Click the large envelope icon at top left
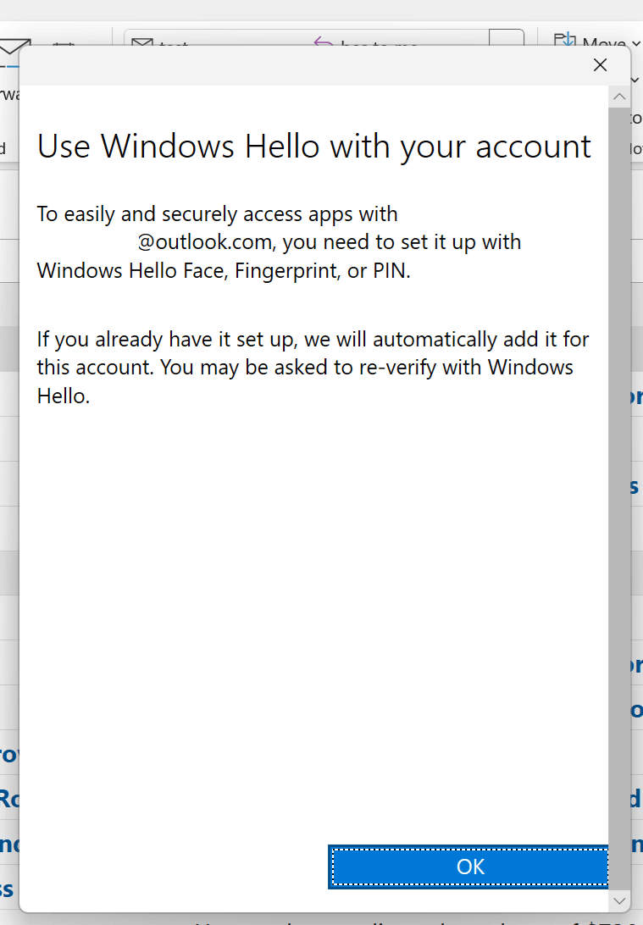This screenshot has width=643, height=925. pyautogui.click(x=14, y=46)
